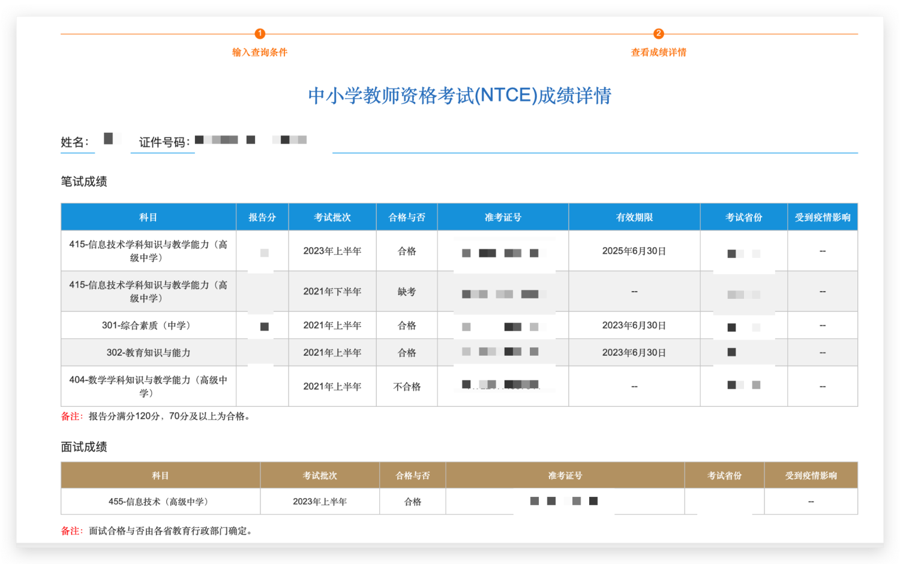Click the 302-教育知识与能力 subject cell
The image size is (900, 564).
tap(148, 353)
